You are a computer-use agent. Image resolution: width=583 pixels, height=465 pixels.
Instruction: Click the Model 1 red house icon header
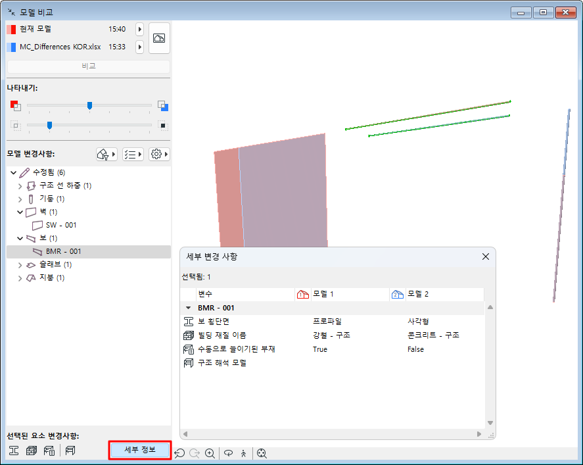[303, 294]
